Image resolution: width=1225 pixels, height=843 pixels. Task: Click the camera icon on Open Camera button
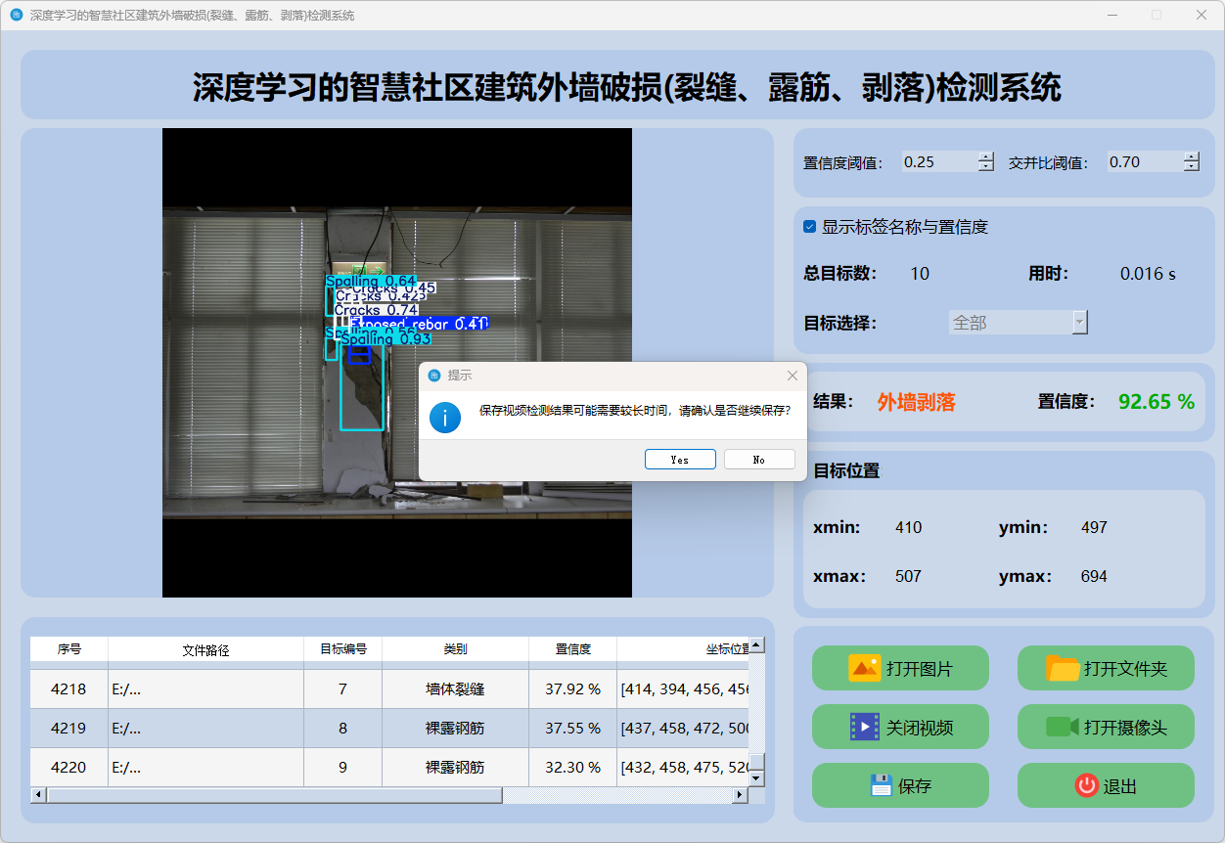[x=1062, y=727]
